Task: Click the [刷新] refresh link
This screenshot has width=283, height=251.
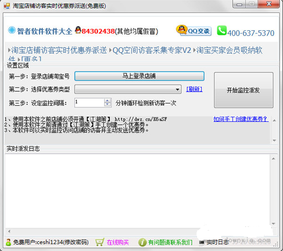Action: [x=194, y=89]
